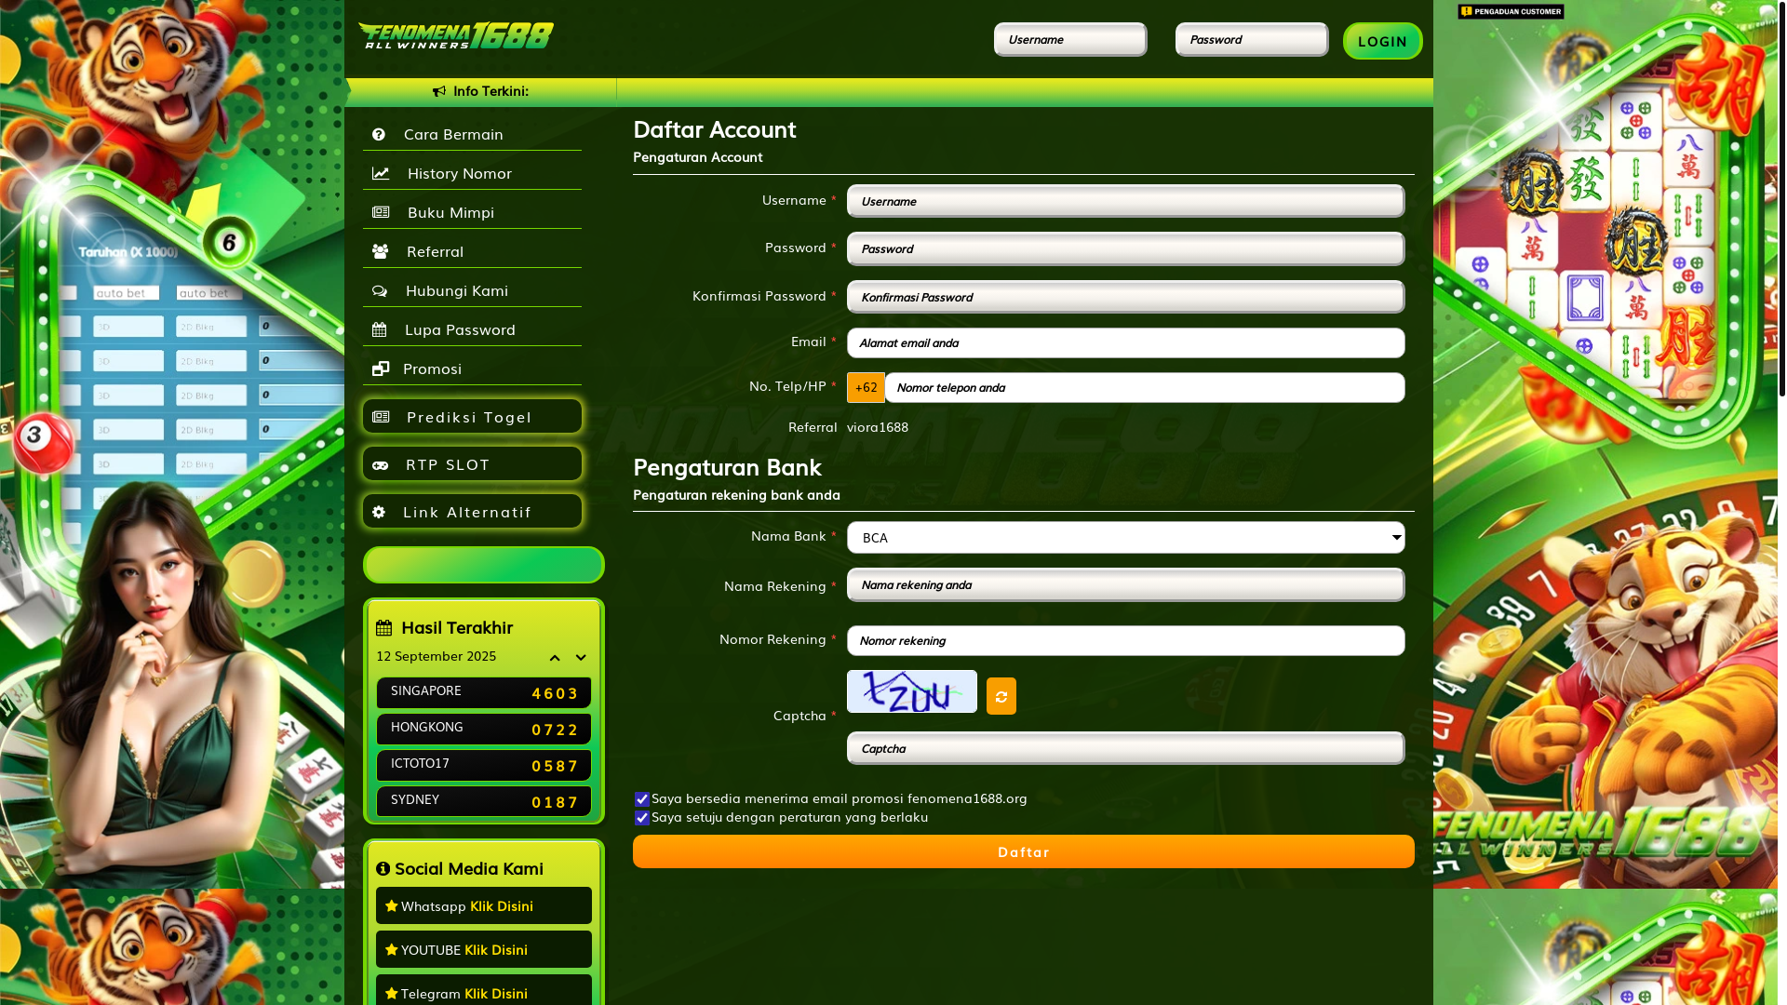1787x1005 pixels.
Task: Open Link Alternatif button
Action: coord(472,511)
